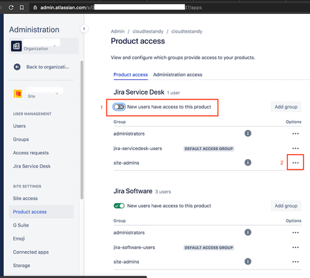Disable new user access for Jira Software

pos(119,206)
